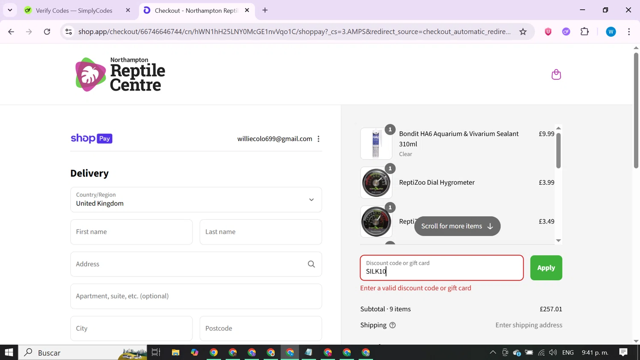
Task: Bookmark this page with the star icon
Action: coord(523,32)
